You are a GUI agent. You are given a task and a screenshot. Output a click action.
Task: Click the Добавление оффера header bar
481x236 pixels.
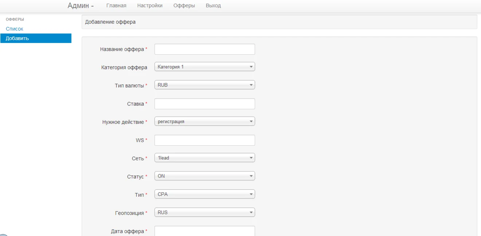point(279,22)
